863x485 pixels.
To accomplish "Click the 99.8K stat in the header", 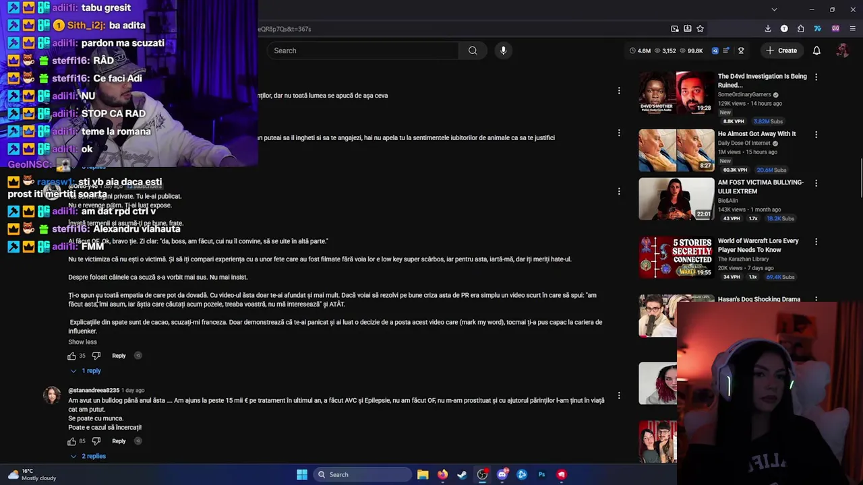I will point(690,51).
